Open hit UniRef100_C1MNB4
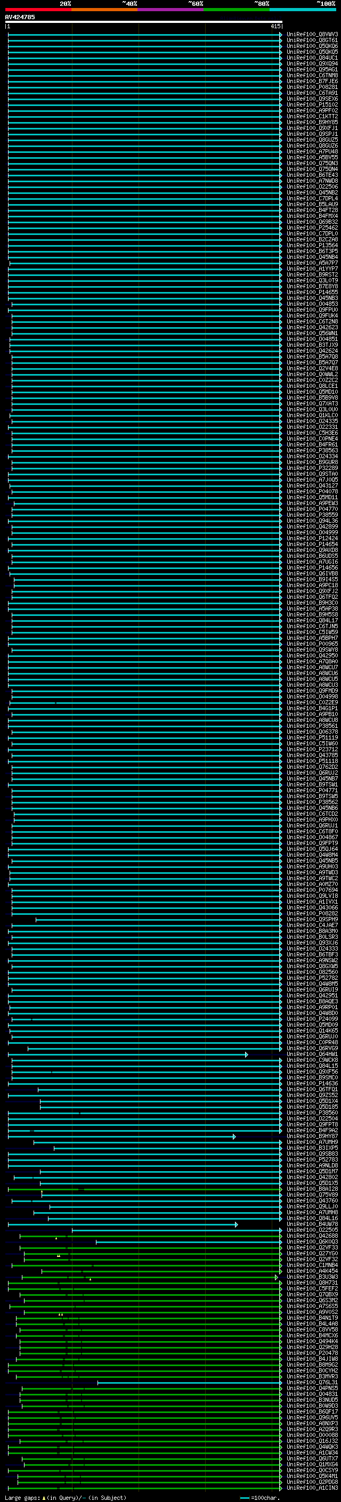 coord(312,1265)
